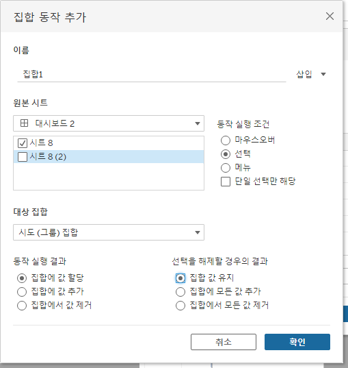Select 집합에 모든 값 추가 option
348x368 pixels.
click(x=180, y=292)
